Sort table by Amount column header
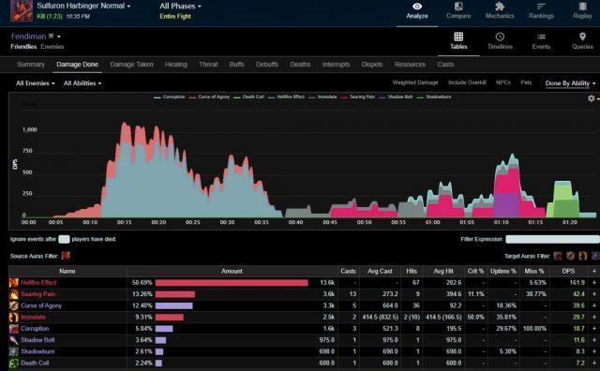This screenshot has height=371, width=600. [232, 271]
